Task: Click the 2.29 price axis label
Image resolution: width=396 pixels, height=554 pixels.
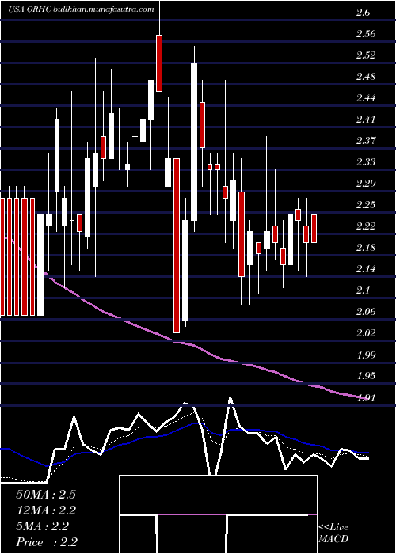Action: click(366, 184)
